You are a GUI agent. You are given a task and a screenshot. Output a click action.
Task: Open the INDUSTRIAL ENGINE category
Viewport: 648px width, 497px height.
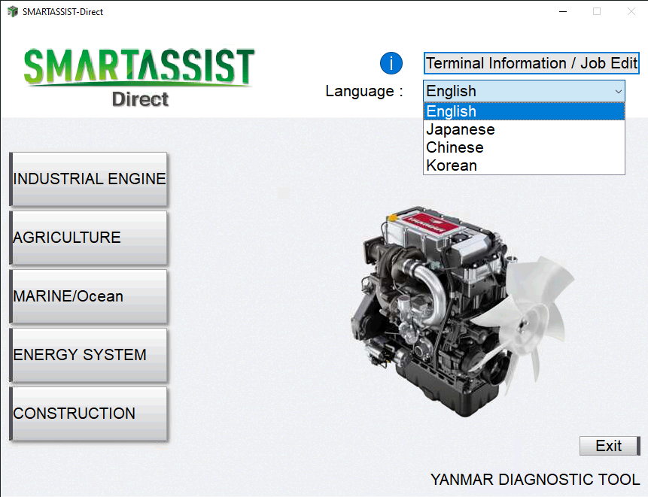[89, 179]
